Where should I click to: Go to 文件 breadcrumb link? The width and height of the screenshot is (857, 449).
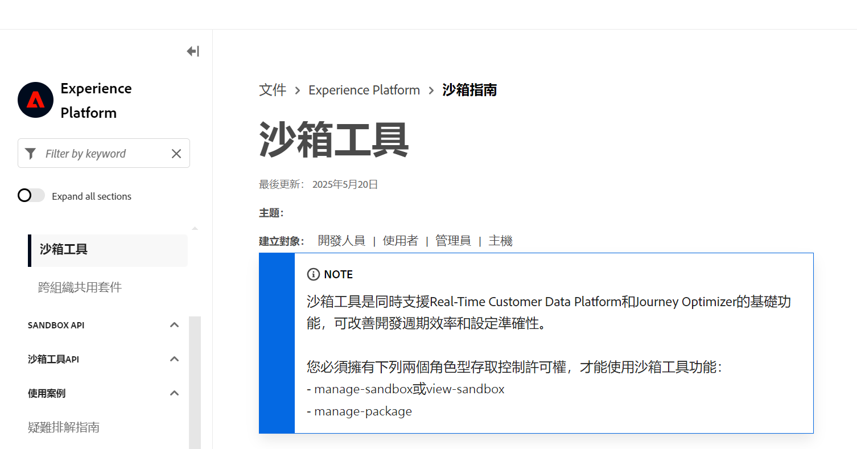[273, 90]
